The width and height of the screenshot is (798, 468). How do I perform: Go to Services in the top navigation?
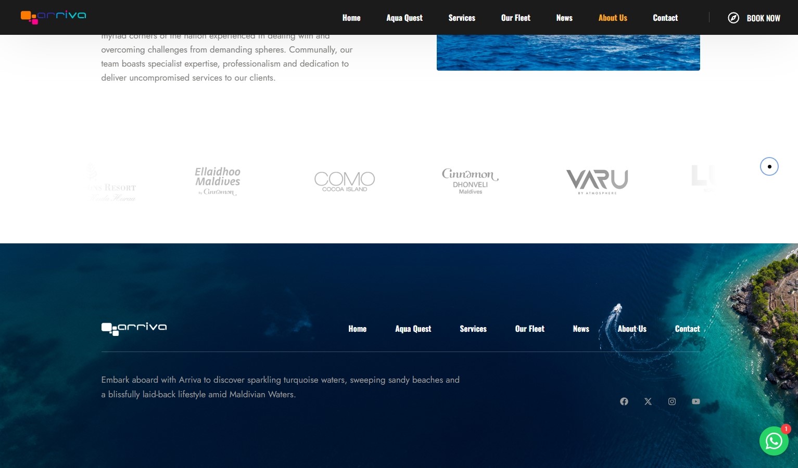click(x=462, y=18)
